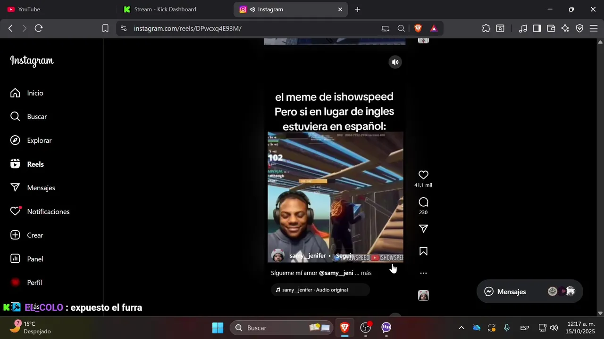
Task: Close the Instagram tab
Action: (340, 9)
